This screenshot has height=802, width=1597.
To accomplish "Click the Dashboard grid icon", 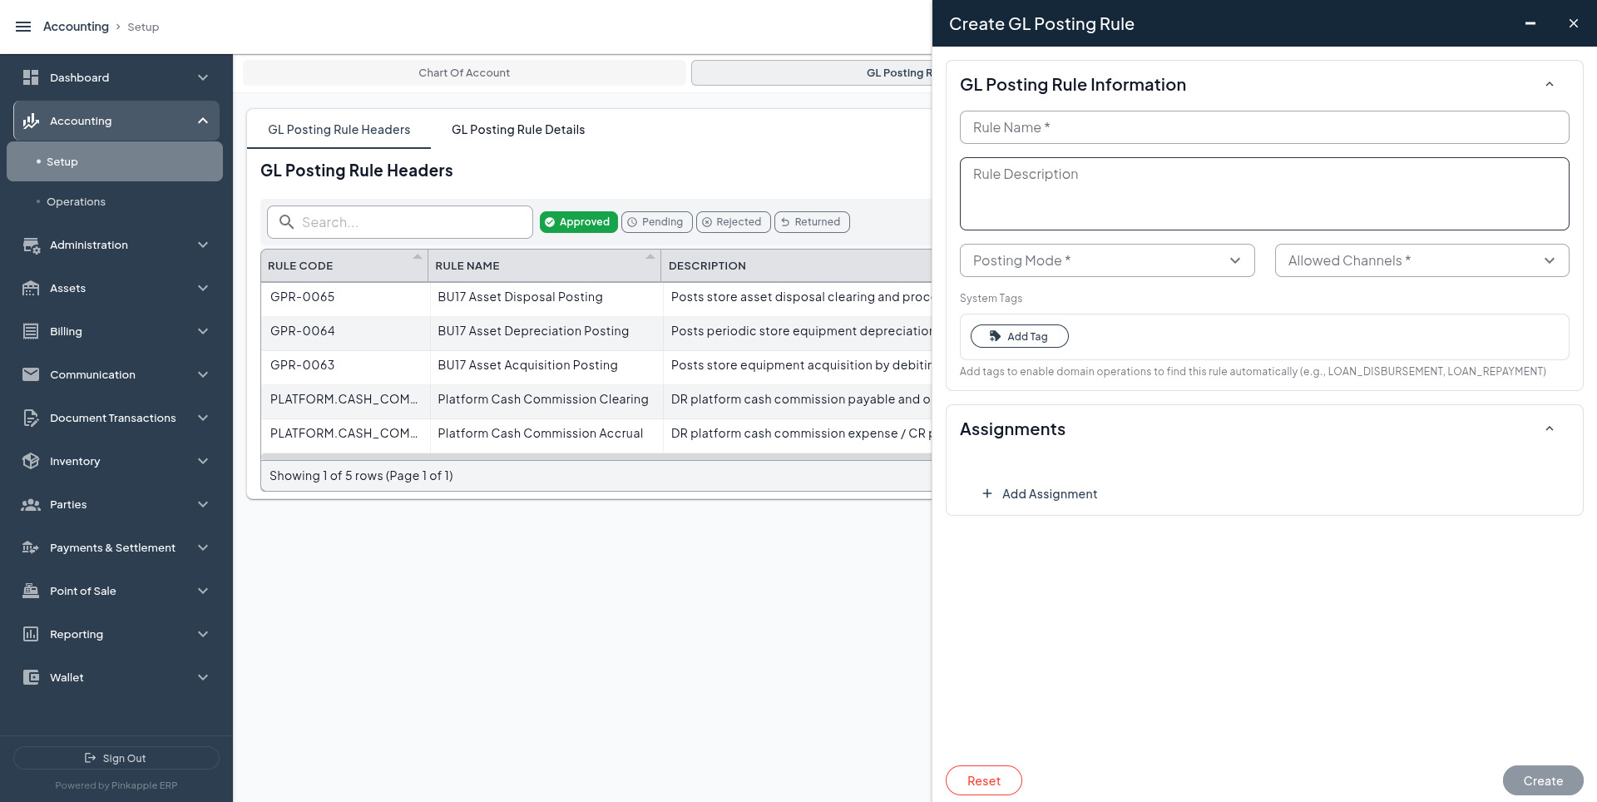I will point(31,77).
